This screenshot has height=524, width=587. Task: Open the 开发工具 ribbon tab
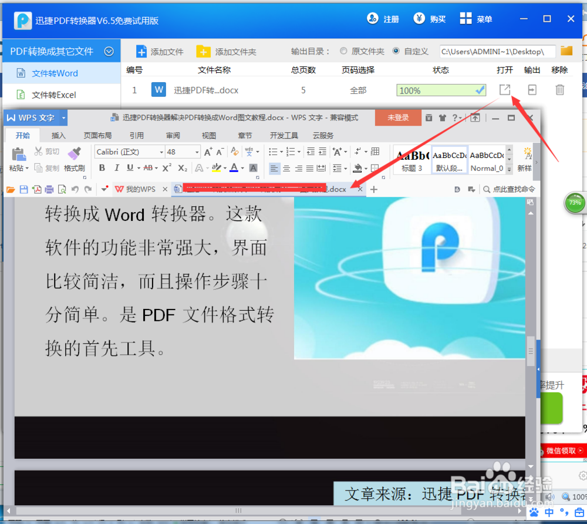284,135
